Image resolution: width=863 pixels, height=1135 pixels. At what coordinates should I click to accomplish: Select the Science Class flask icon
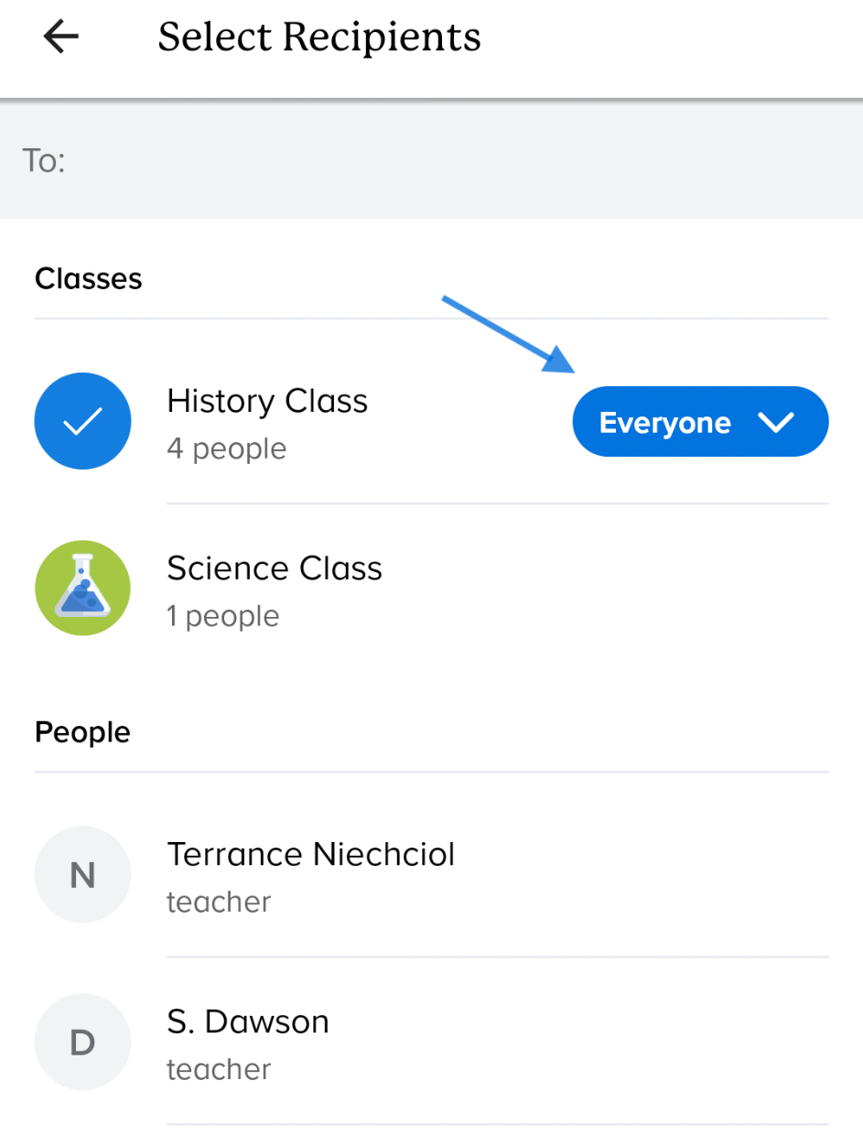click(x=82, y=589)
